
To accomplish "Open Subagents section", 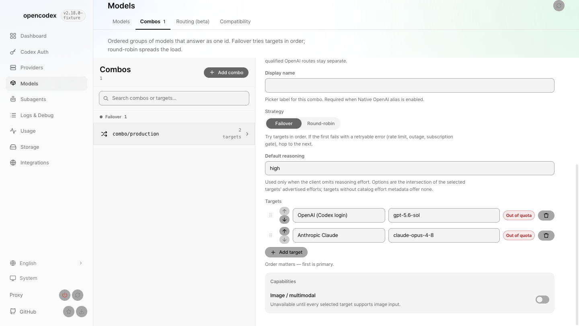I will pos(46,99).
